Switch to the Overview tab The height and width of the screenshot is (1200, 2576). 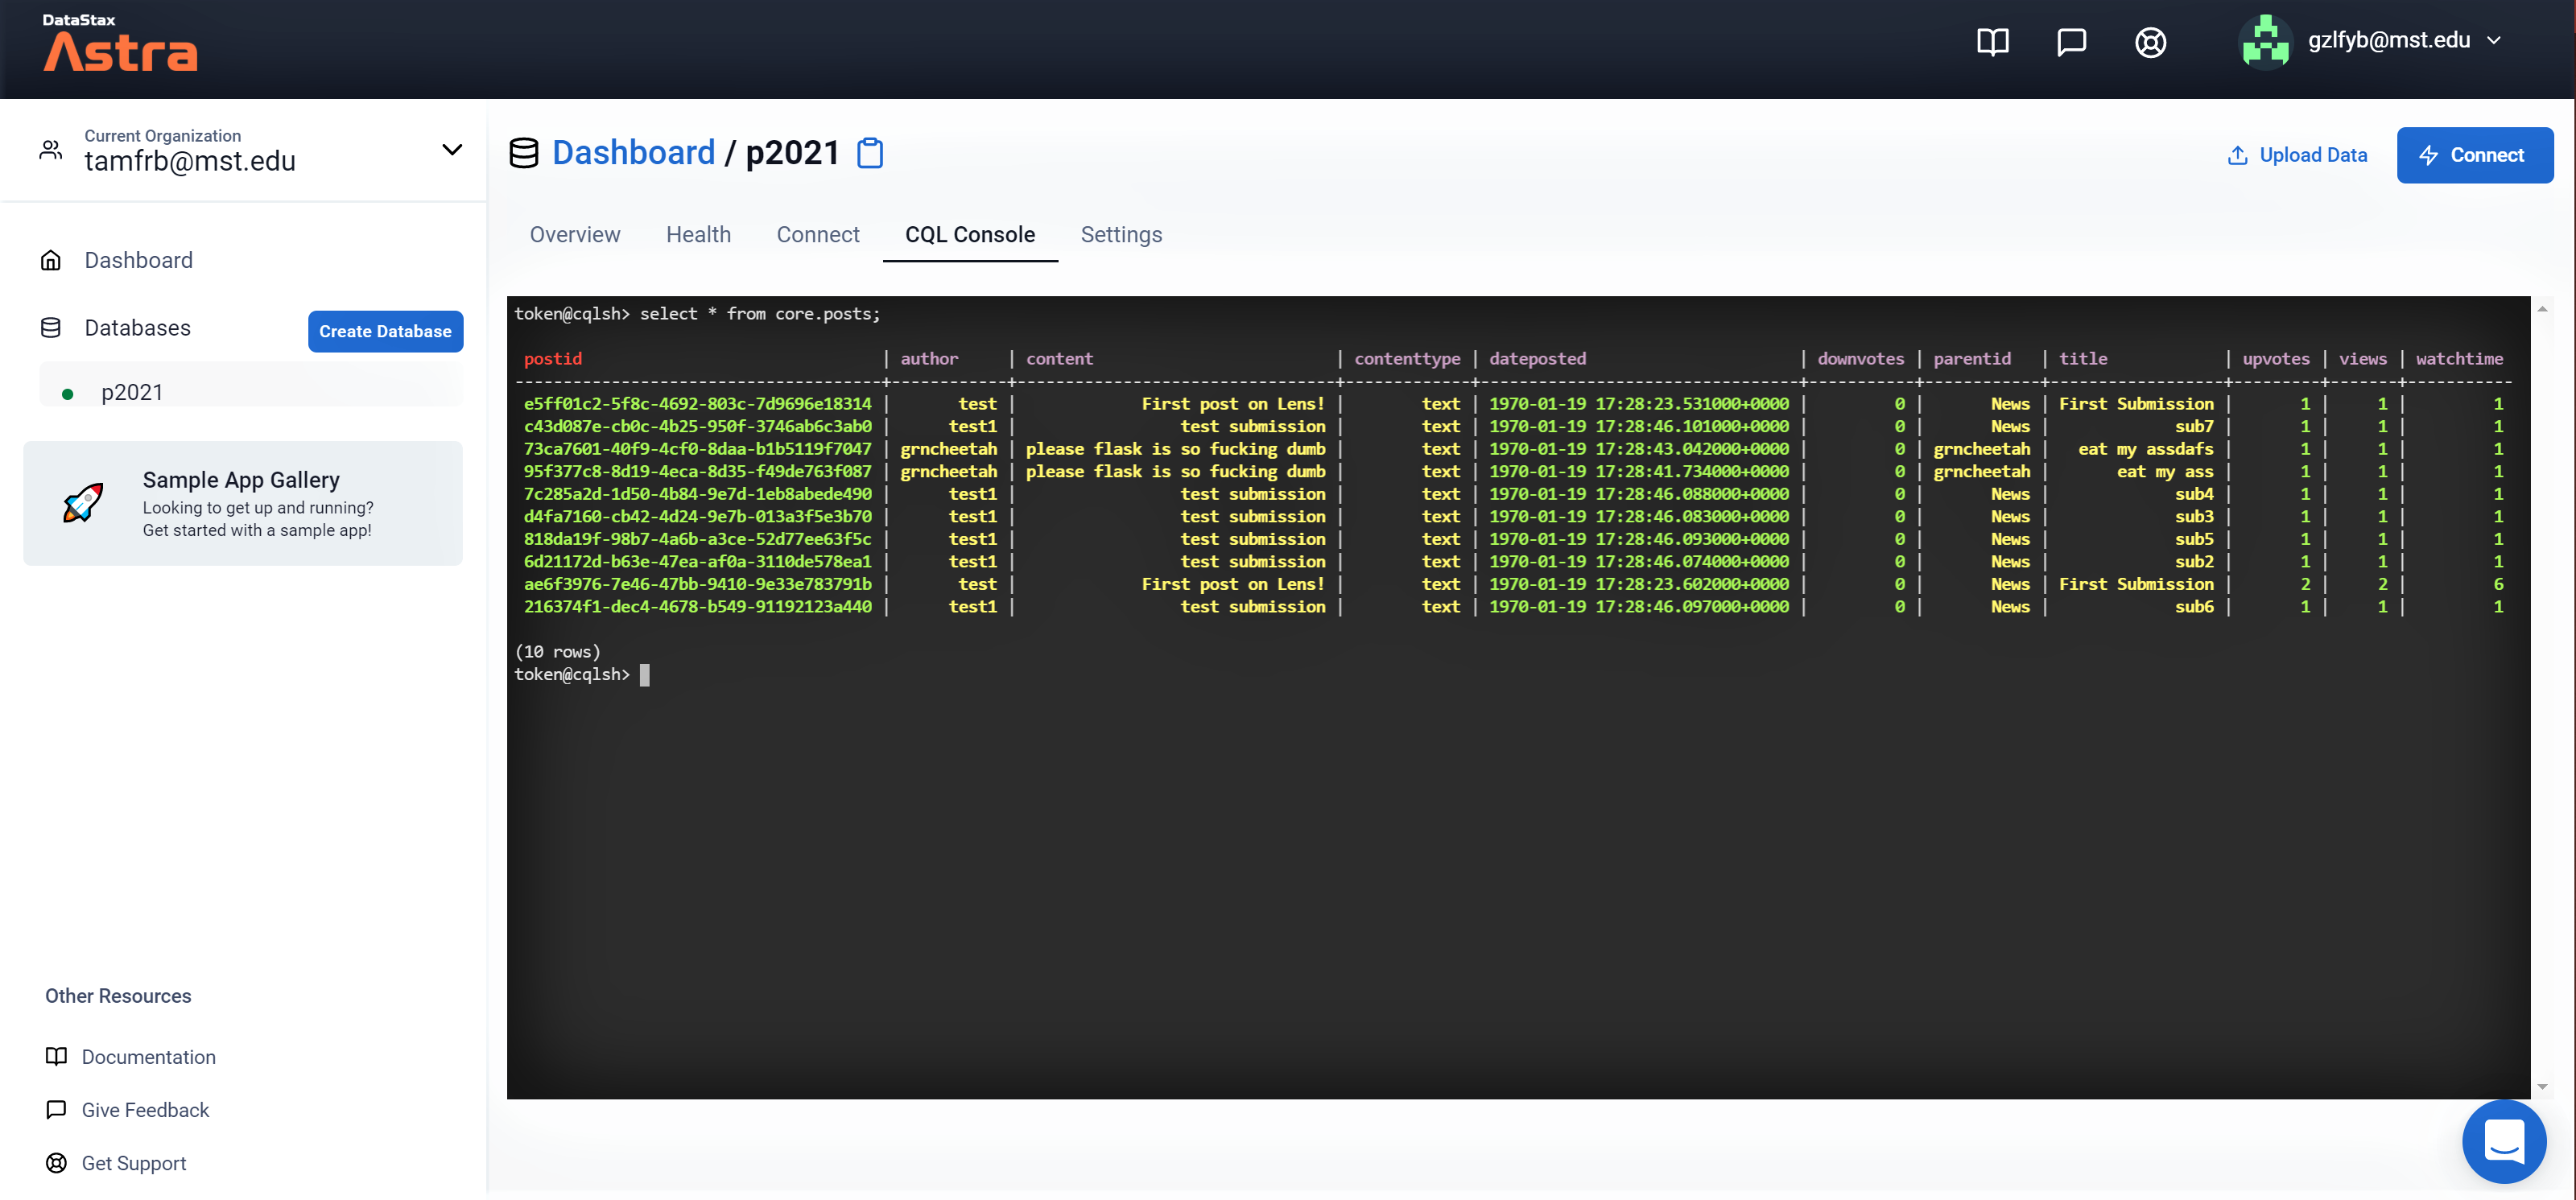[x=575, y=234]
